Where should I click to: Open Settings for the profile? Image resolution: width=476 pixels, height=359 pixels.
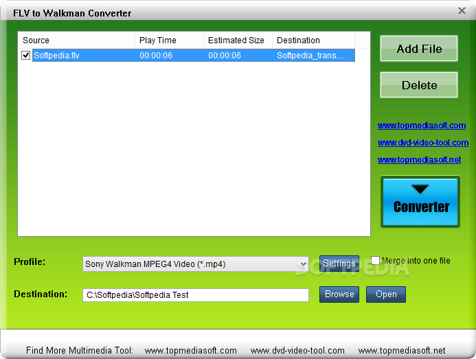coord(339,263)
